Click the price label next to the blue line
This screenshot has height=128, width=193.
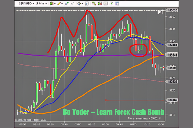point(172,45)
